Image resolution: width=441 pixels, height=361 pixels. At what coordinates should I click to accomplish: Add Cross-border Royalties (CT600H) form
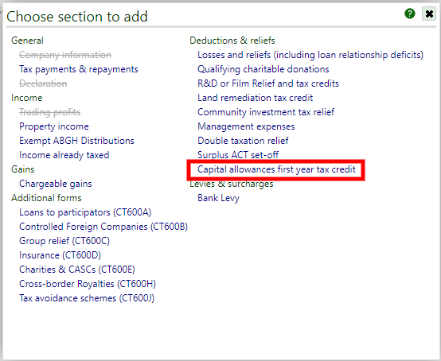[x=88, y=284]
